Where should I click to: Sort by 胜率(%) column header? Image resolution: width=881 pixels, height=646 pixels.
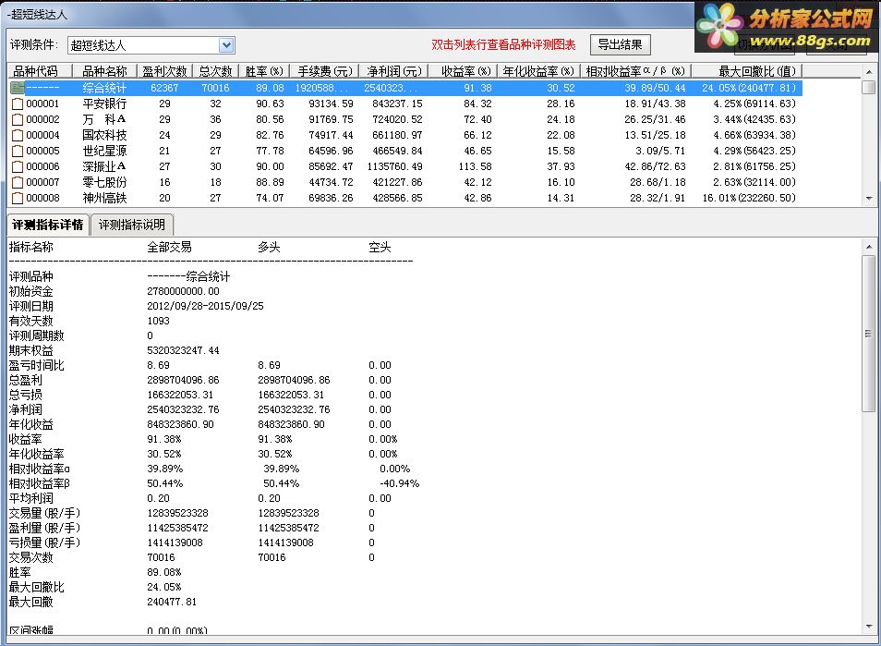[264, 71]
